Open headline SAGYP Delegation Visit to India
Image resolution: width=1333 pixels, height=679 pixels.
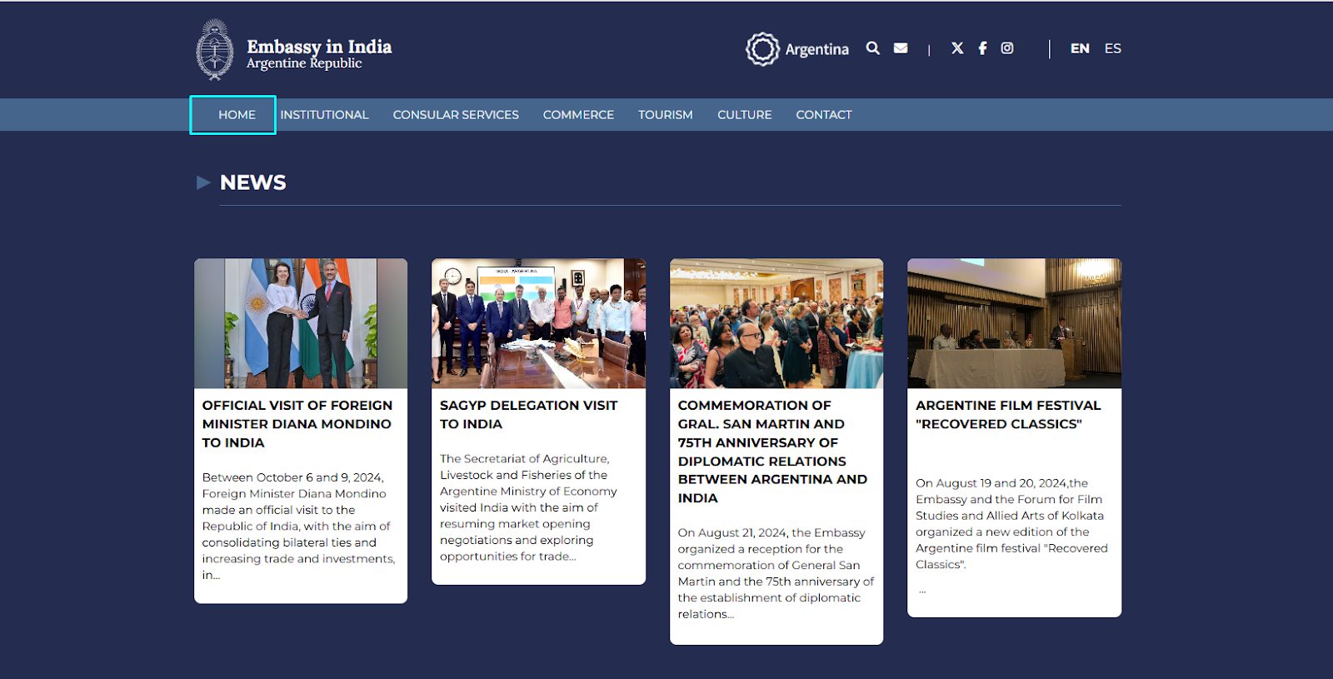tap(529, 415)
